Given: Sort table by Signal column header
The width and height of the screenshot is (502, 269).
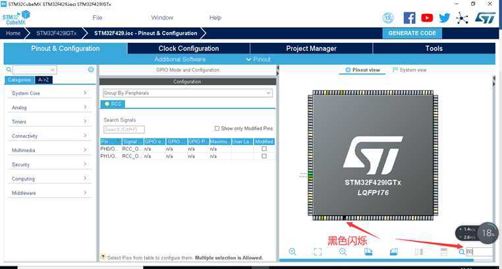Looking at the screenshot, I should tap(132, 141).
